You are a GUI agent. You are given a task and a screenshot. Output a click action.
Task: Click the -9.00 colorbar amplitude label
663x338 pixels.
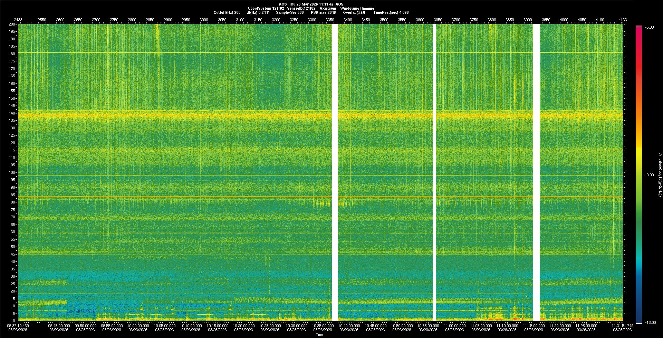(649, 175)
